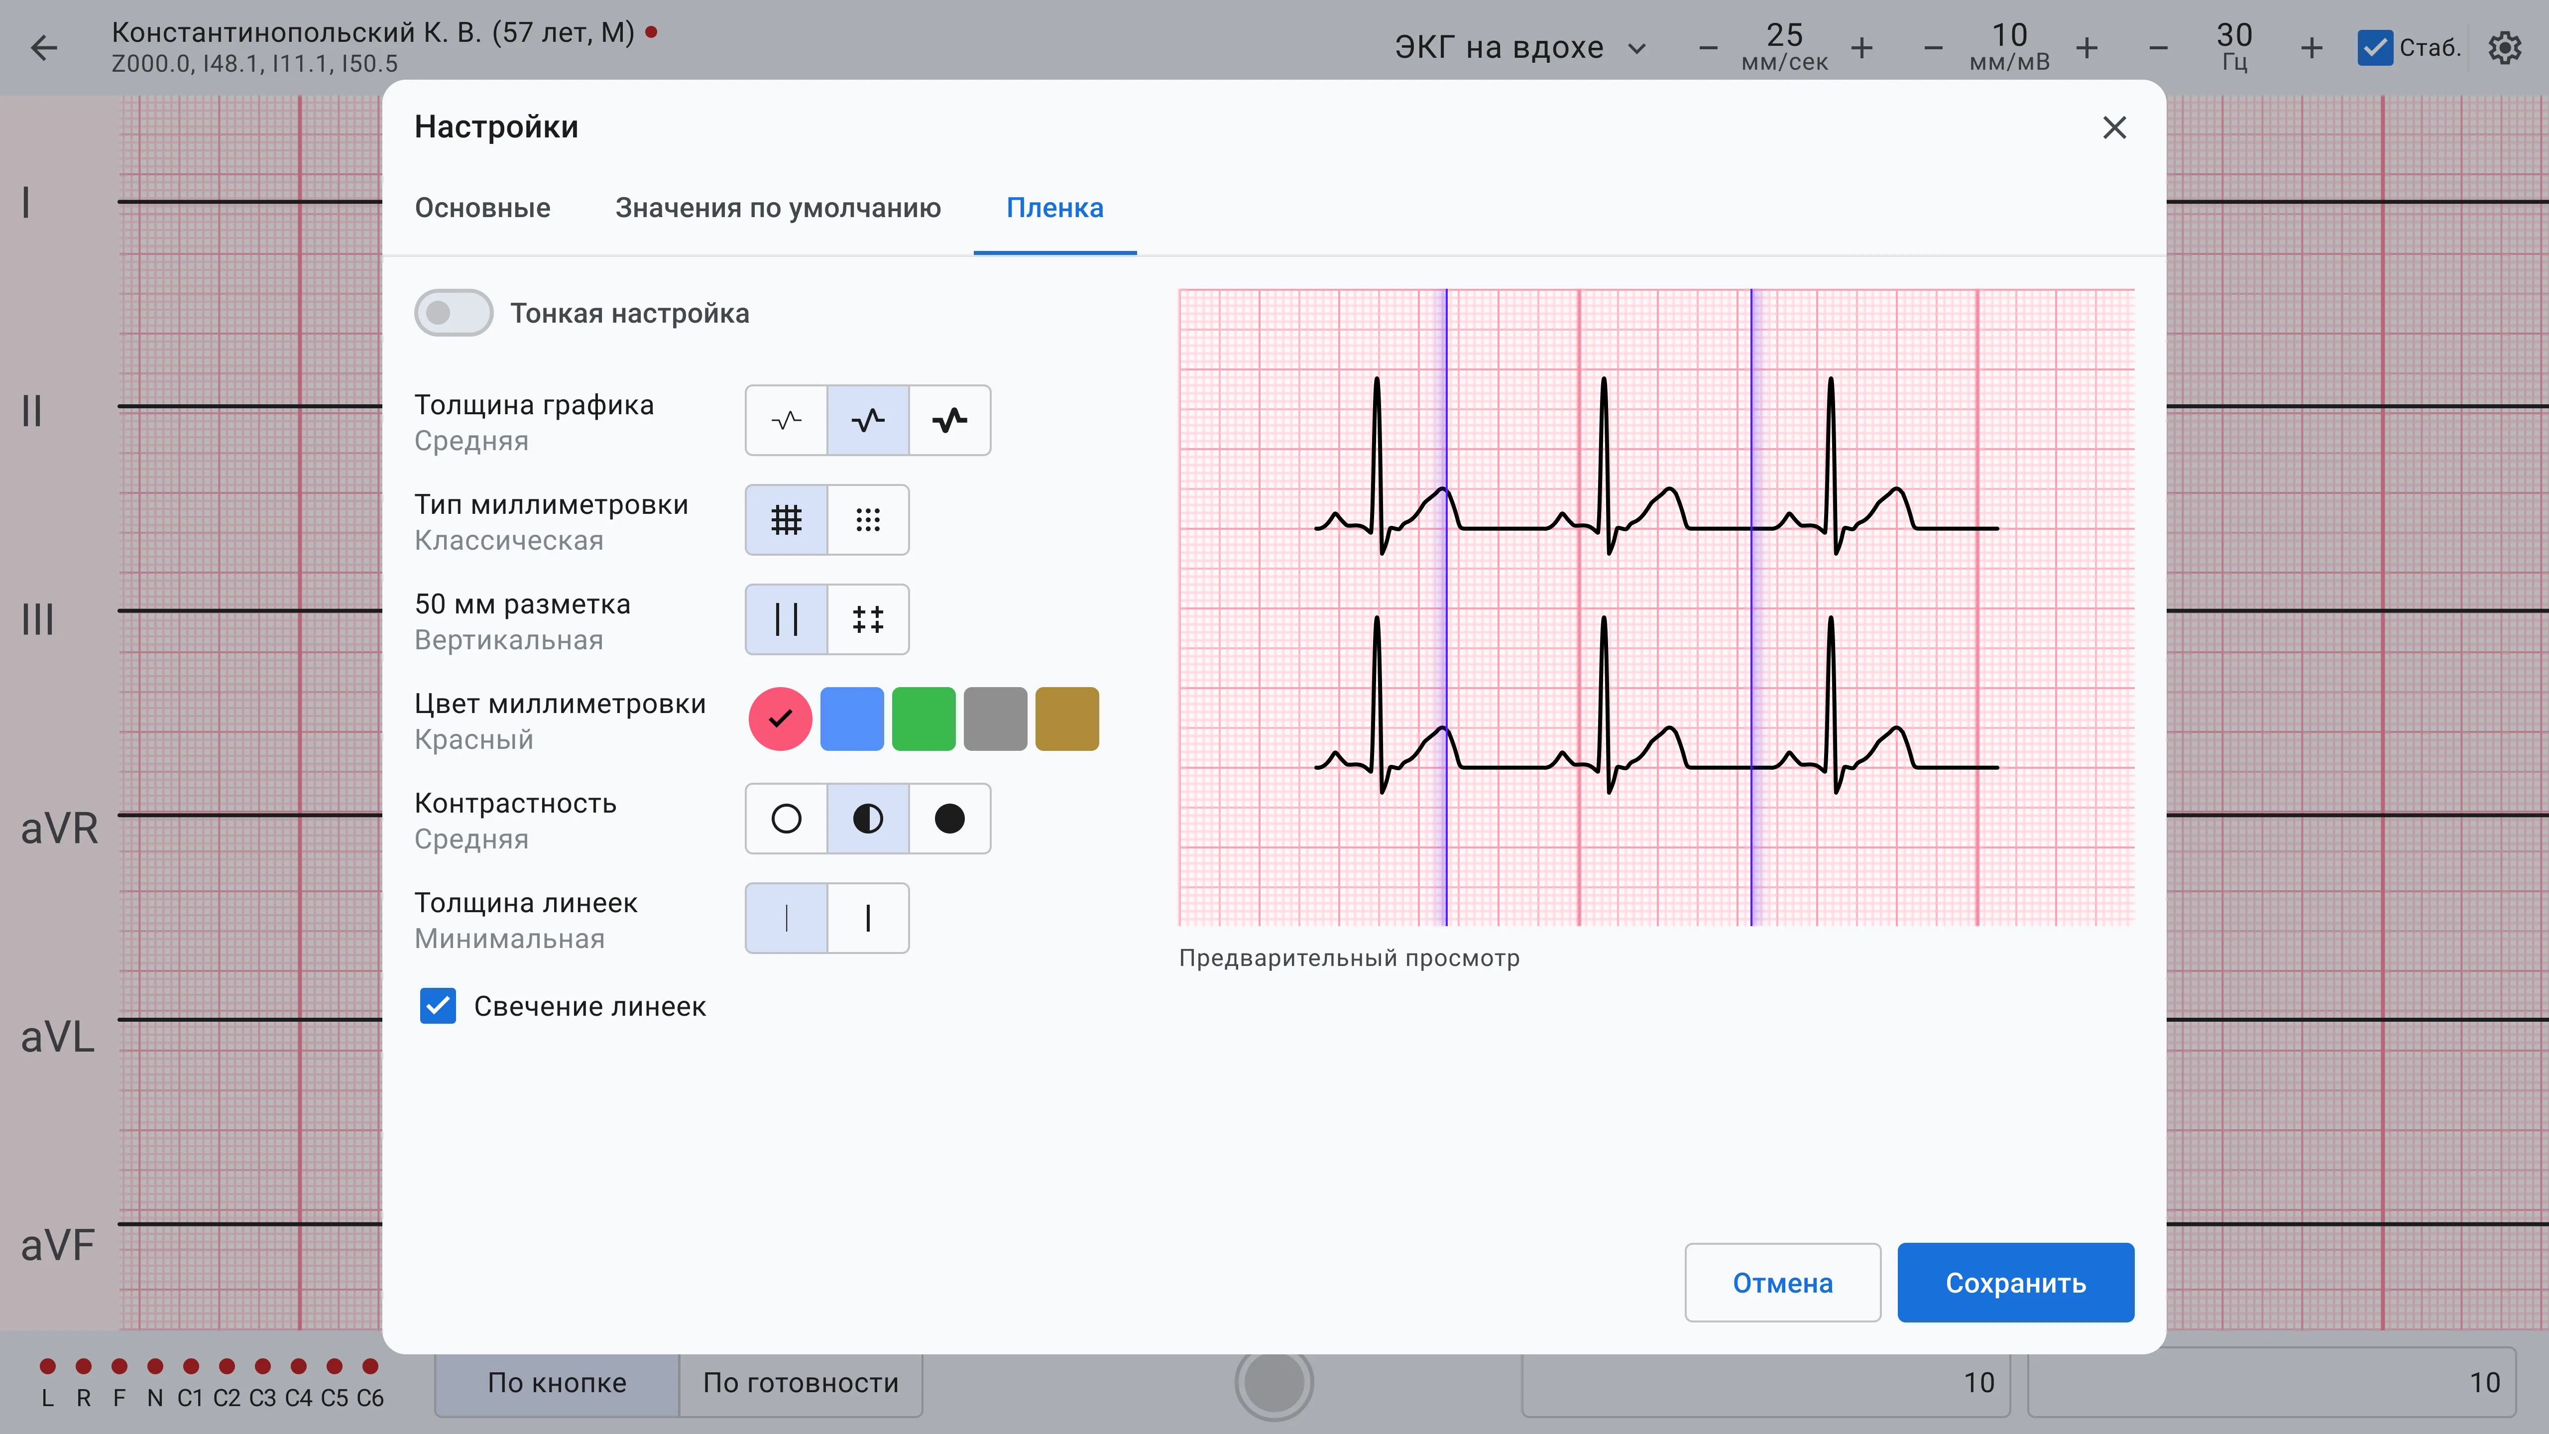Image resolution: width=2549 pixels, height=1434 pixels.
Task: Open ЭКГ на вдохе dropdown
Action: [x=1520, y=47]
